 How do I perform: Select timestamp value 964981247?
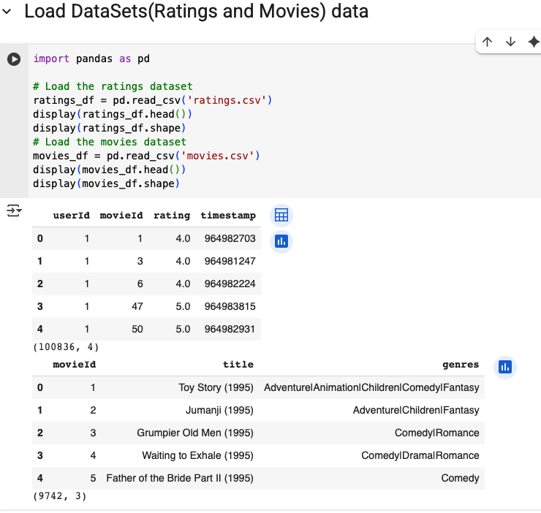pos(230,261)
